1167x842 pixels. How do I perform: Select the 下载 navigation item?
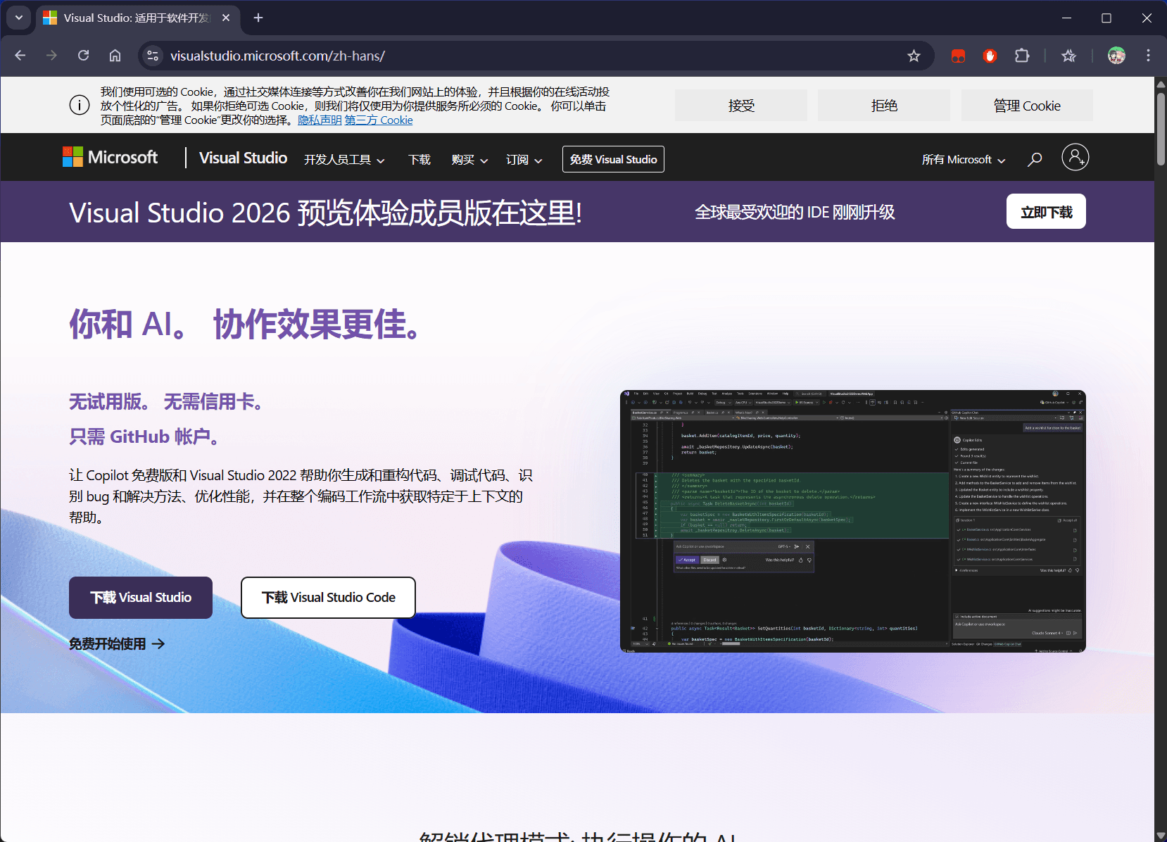click(x=420, y=160)
